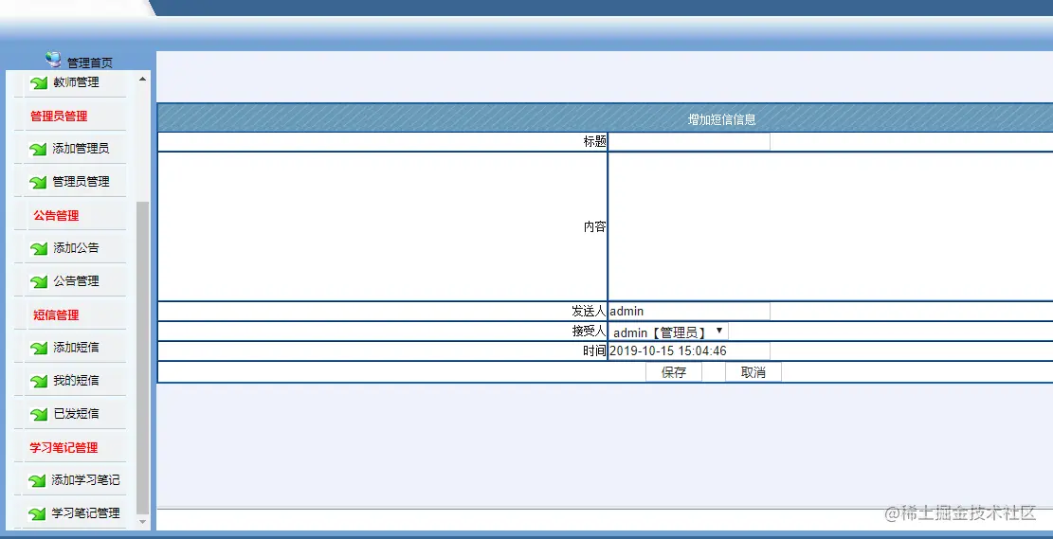Viewport: 1053px width, 539px height.
Task: Click the 时间 field with 2019-10-15
Action: [689, 351]
